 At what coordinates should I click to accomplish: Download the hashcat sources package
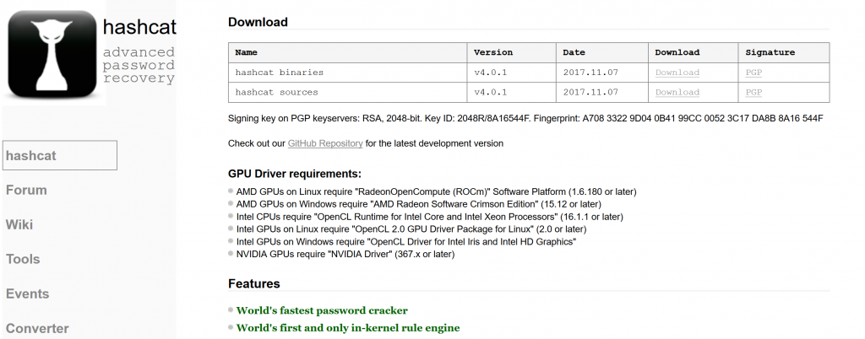677,92
